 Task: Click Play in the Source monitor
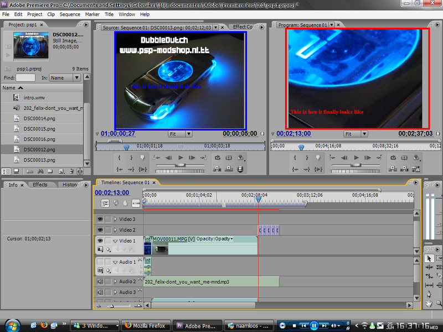pos(181,158)
